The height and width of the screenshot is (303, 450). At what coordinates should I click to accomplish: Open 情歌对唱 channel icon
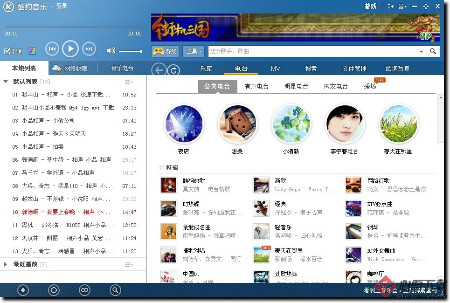coord(169,255)
